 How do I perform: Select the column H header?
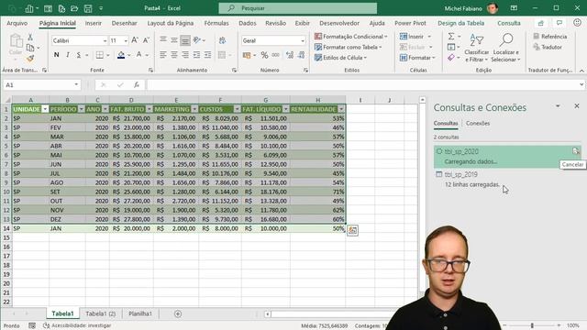[x=318, y=100]
